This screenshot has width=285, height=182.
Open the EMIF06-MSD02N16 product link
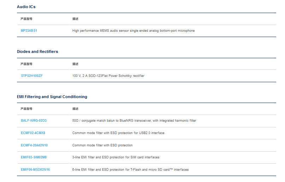[35, 170]
